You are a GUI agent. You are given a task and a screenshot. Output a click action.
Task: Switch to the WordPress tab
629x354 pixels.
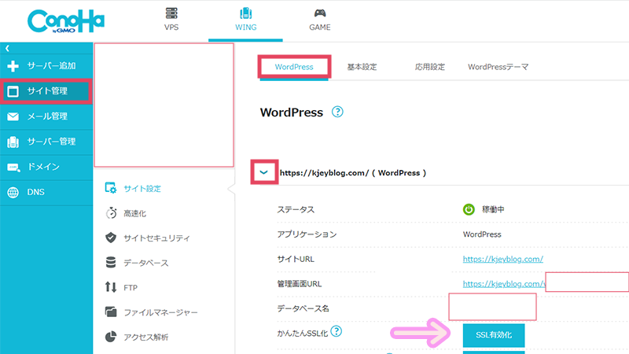tap(294, 67)
